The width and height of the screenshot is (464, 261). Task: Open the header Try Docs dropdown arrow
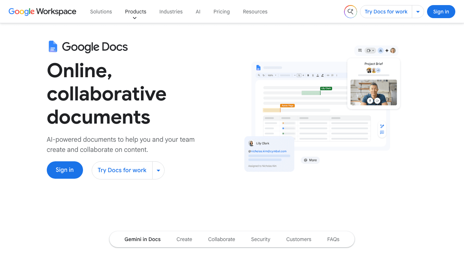[418, 12]
